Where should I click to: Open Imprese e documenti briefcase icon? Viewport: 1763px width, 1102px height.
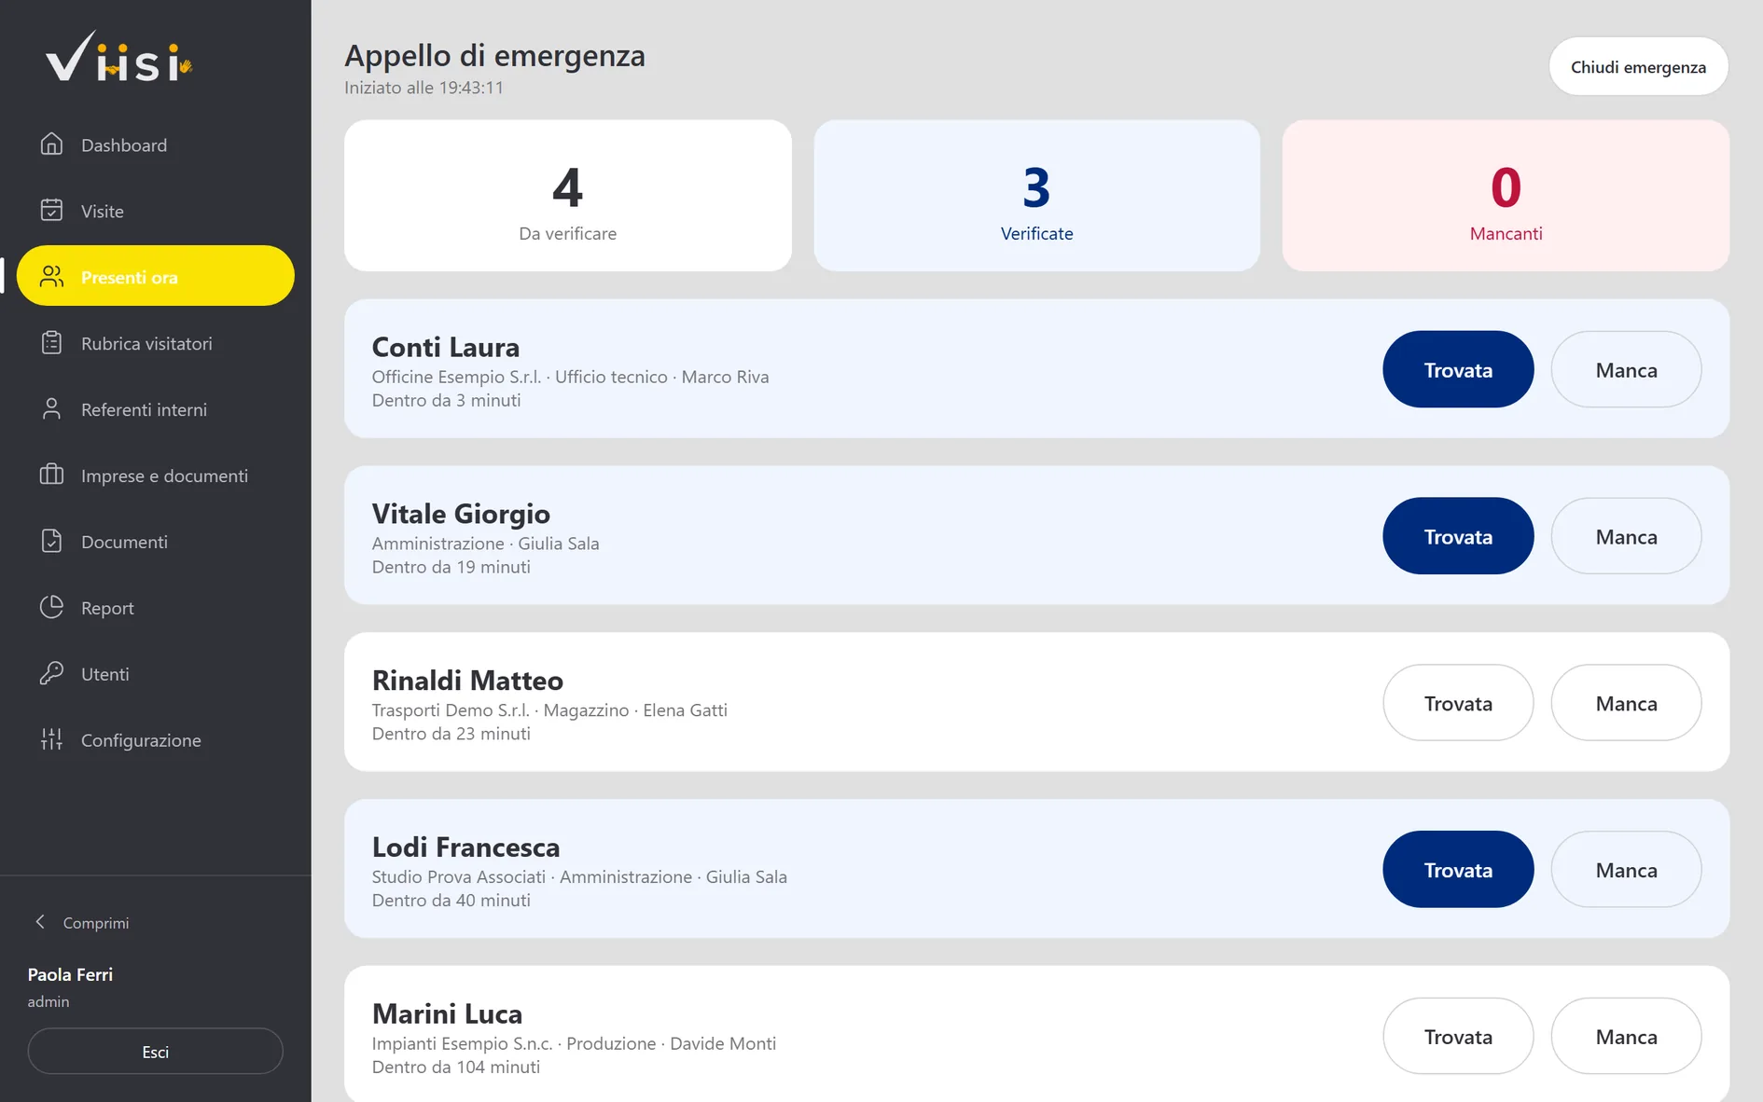[x=52, y=475]
